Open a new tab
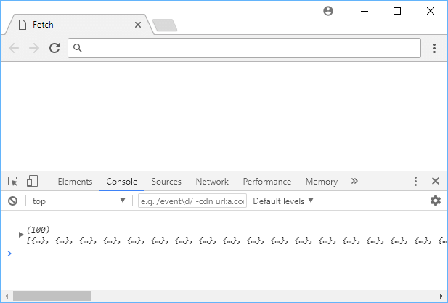The height and width of the screenshot is (303, 448). click(x=165, y=25)
